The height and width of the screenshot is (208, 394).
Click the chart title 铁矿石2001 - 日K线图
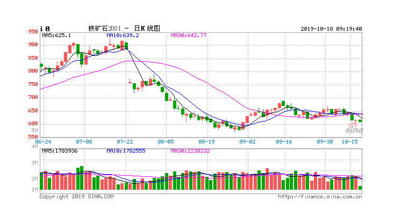pos(124,28)
